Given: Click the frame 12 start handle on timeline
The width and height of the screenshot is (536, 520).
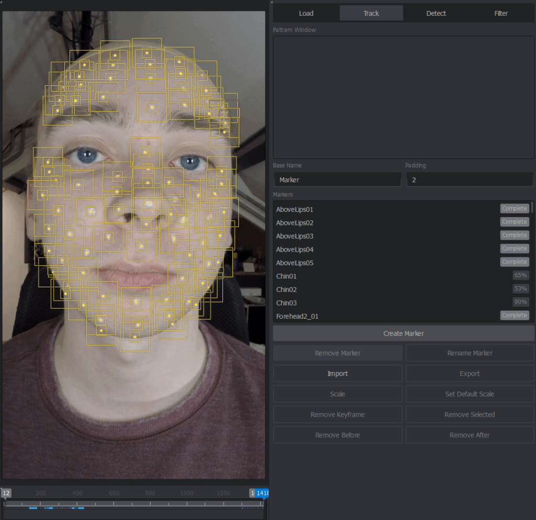Looking at the screenshot, I should [6, 493].
